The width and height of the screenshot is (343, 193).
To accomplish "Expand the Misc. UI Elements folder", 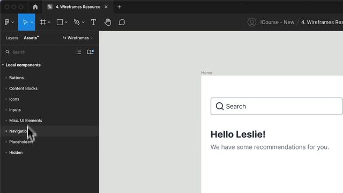I will click(6, 121).
